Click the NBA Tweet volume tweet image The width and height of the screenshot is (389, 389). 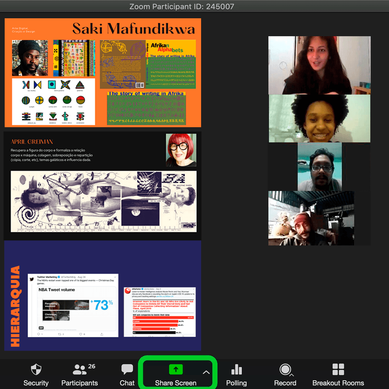coord(73,305)
